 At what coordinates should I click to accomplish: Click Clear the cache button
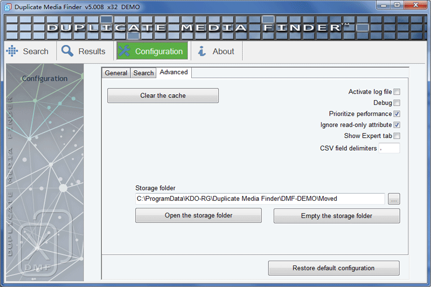163,95
